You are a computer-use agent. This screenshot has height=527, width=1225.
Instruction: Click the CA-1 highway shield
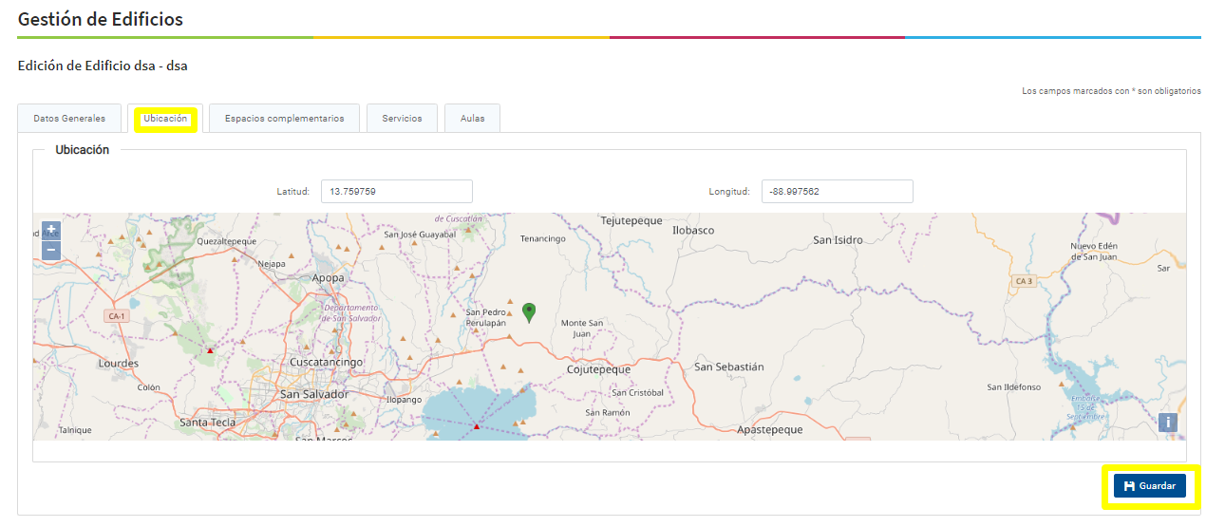[x=117, y=315]
